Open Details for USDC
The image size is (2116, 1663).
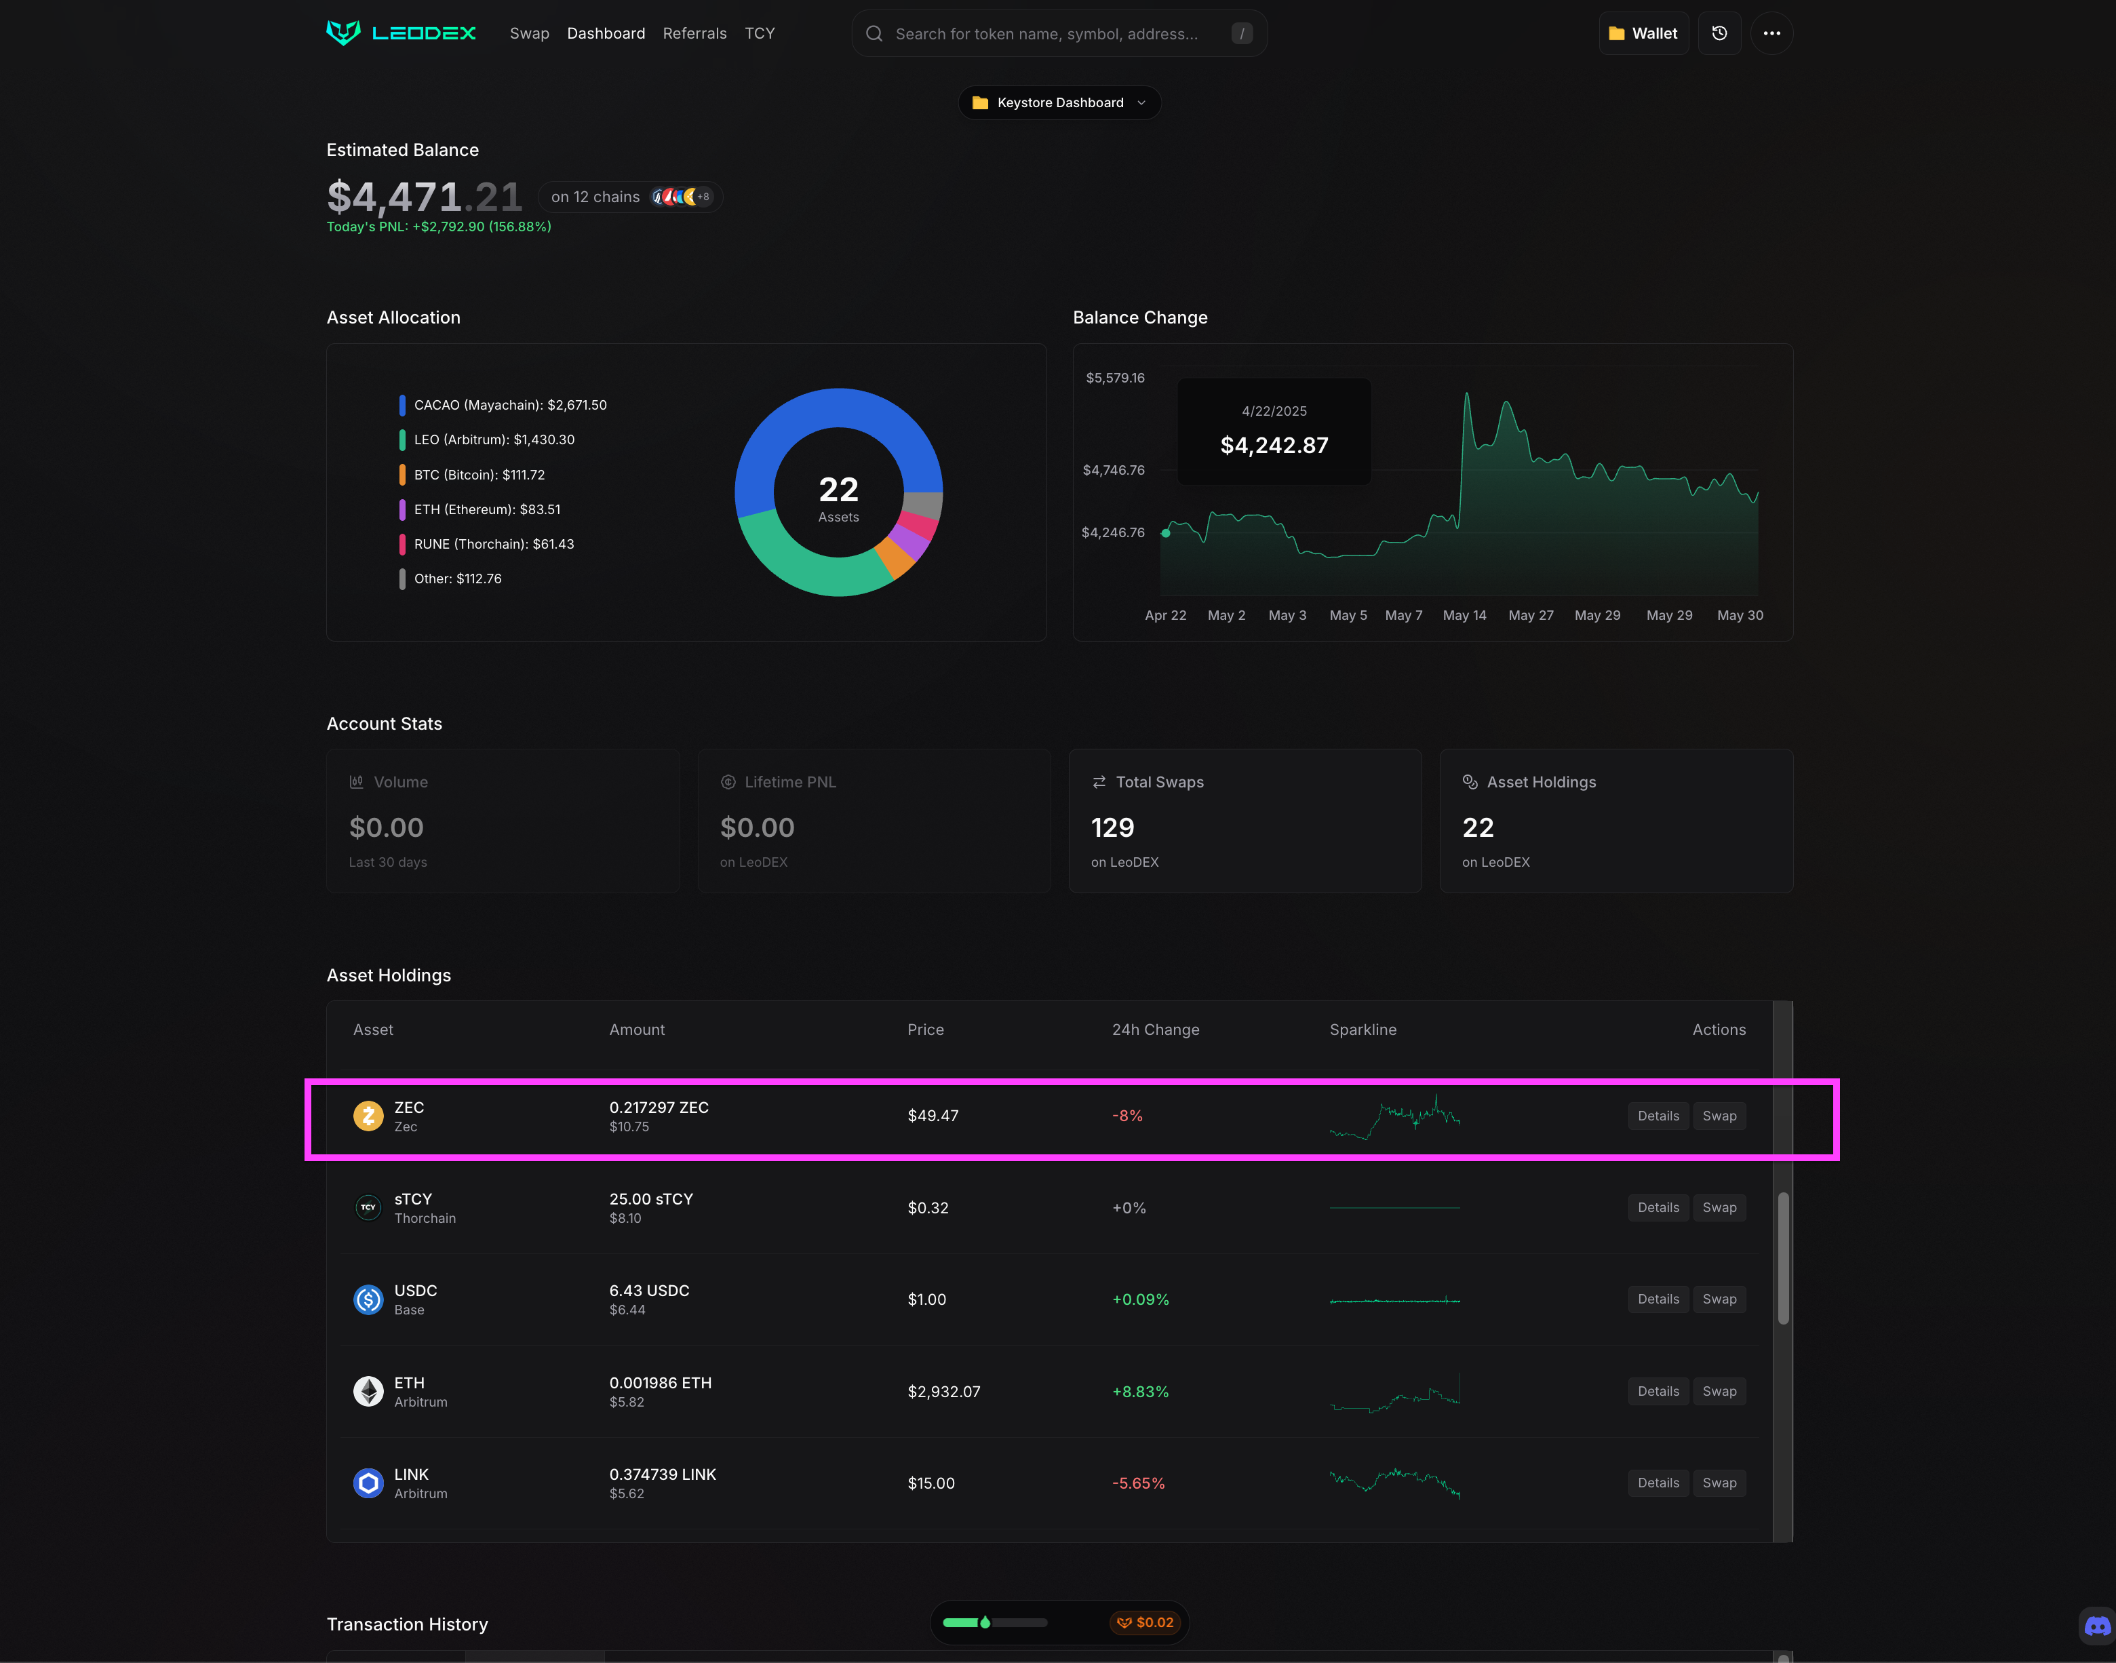point(1658,1299)
